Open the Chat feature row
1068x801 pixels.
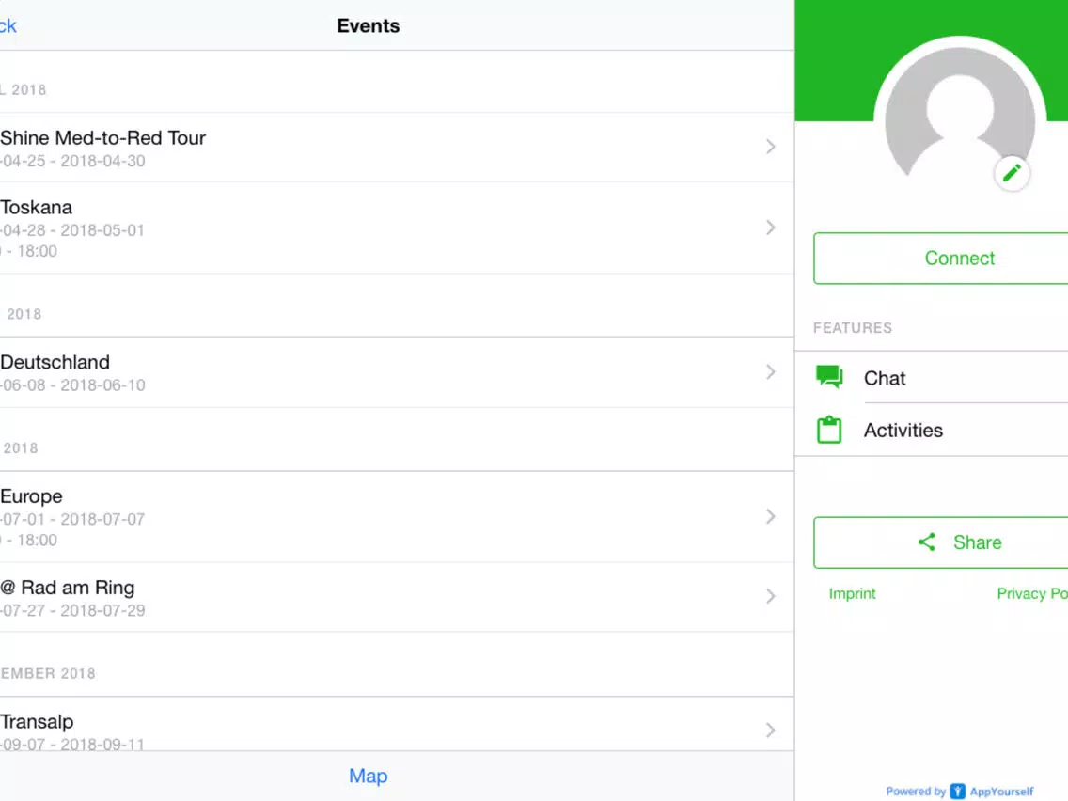931,377
